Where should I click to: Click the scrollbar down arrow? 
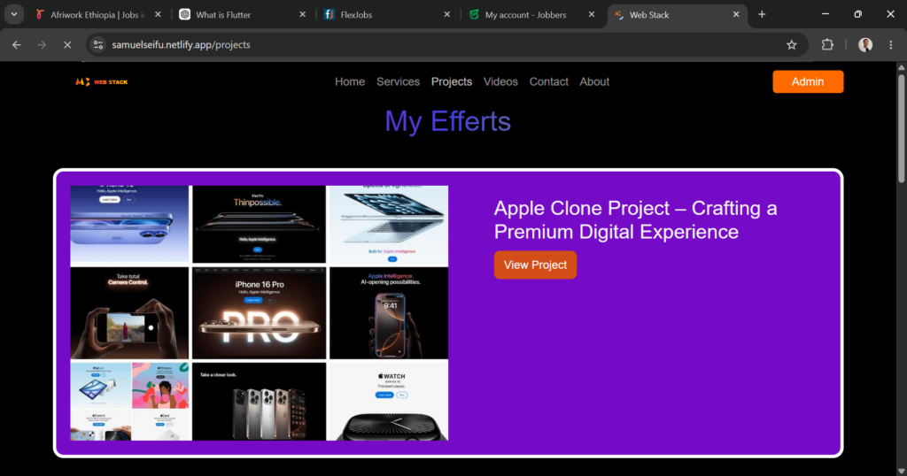[901, 472]
